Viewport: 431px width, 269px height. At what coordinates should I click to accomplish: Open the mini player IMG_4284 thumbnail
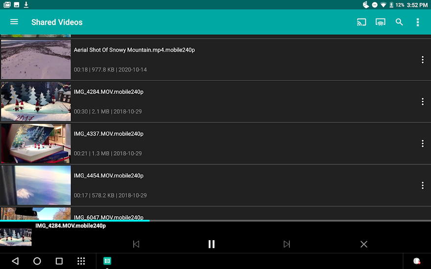pyautogui.click(x=16, y=237)
